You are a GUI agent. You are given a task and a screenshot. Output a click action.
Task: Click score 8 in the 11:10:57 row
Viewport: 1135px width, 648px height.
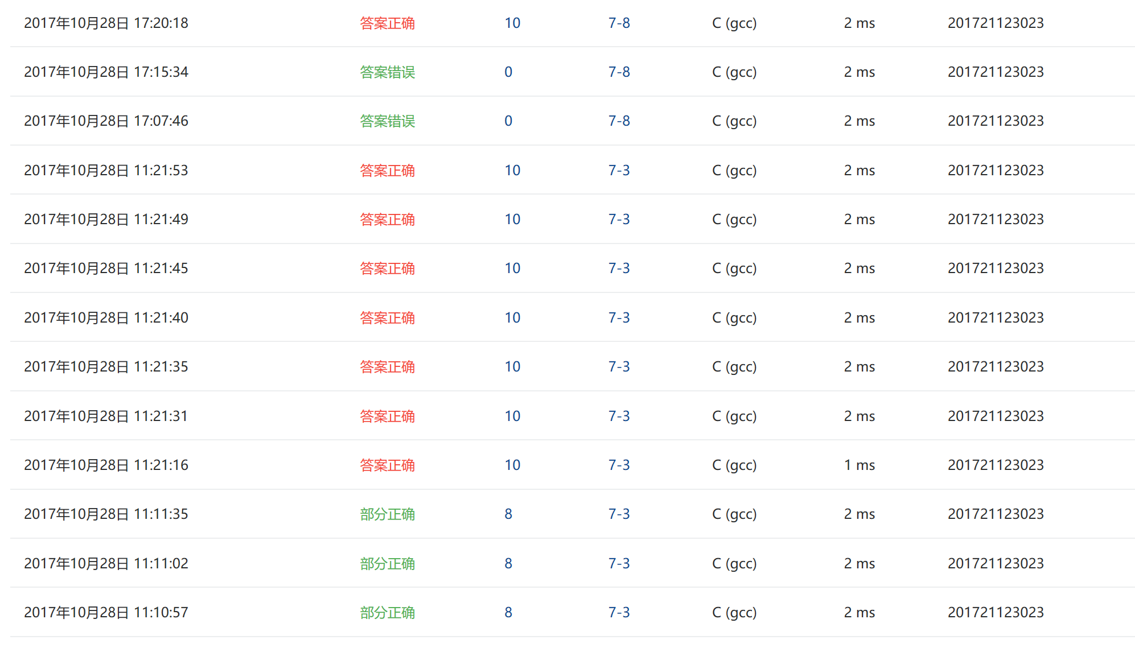point(508,613)
